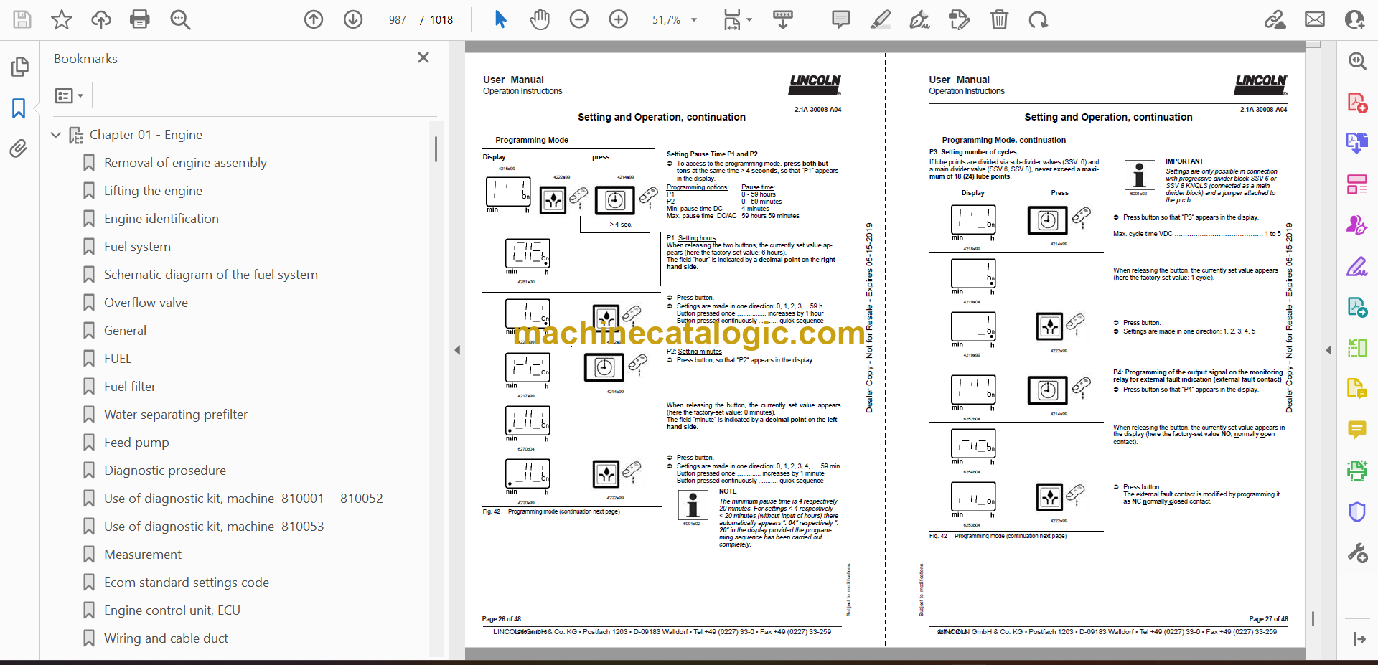Go to next page arrow
The width and height of the screenshot is (1378, 665).
(x=352, y=19)
